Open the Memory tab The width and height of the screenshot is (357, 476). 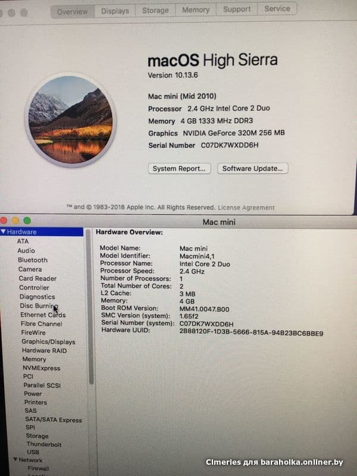196,10
